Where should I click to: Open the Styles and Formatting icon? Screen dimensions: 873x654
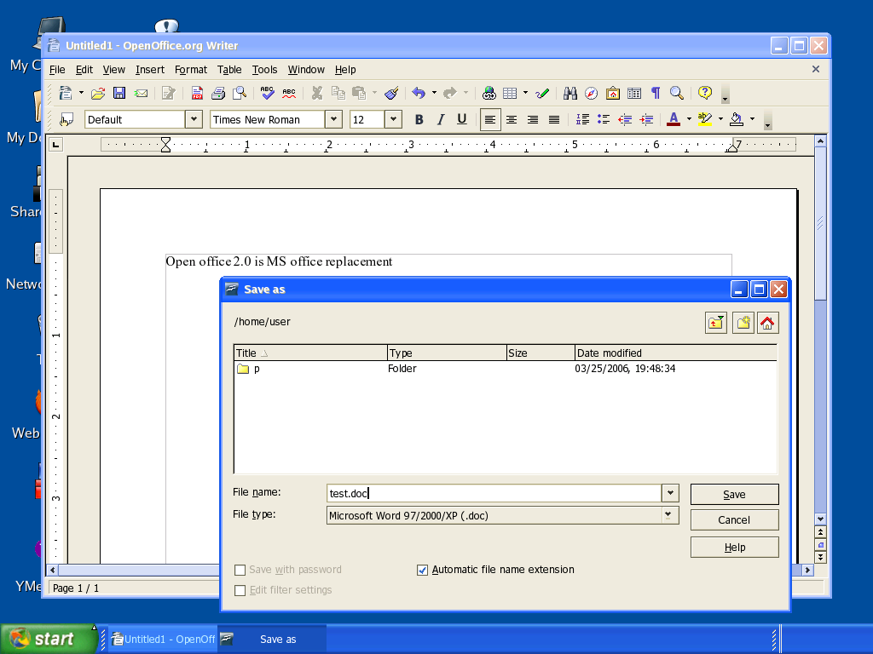(66, 119)
